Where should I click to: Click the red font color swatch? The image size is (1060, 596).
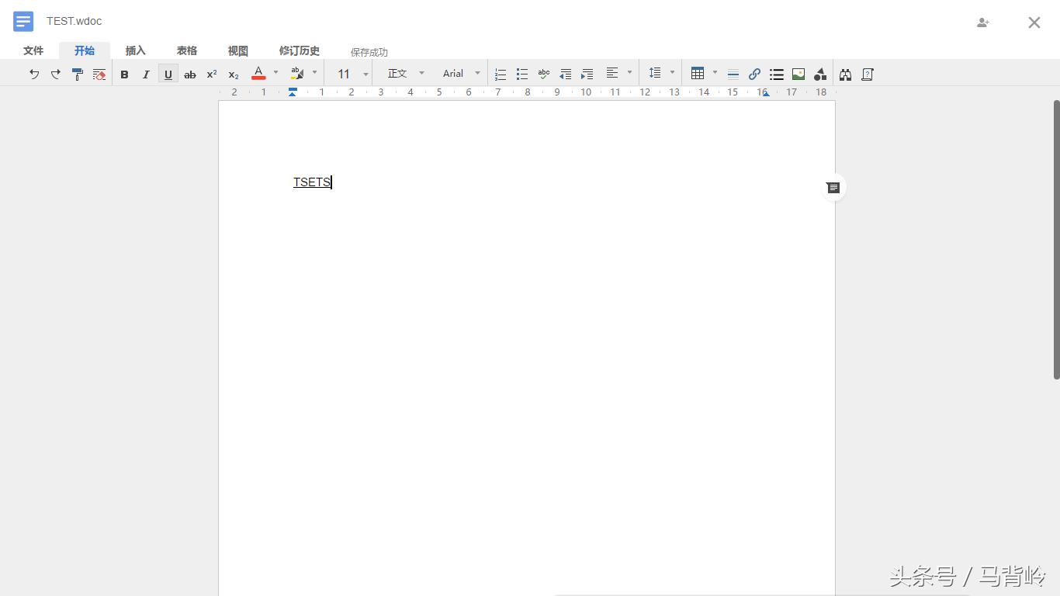[258, 74]
